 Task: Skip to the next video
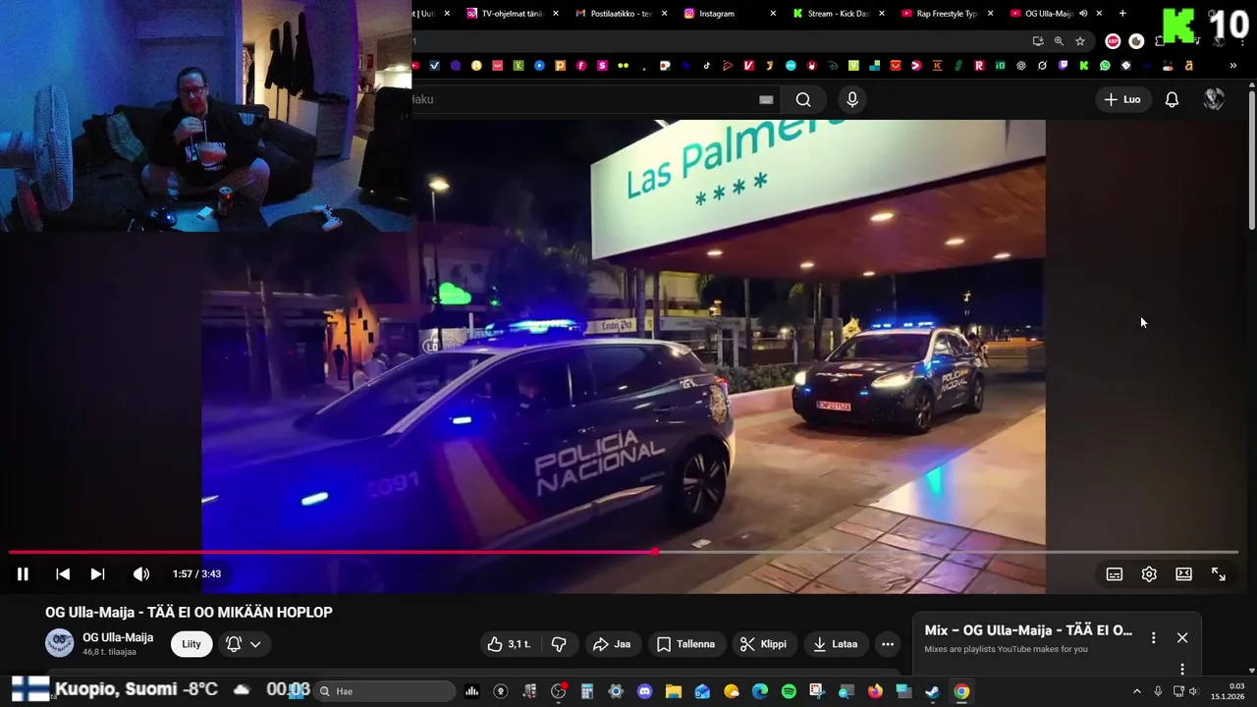click(97, 574)
